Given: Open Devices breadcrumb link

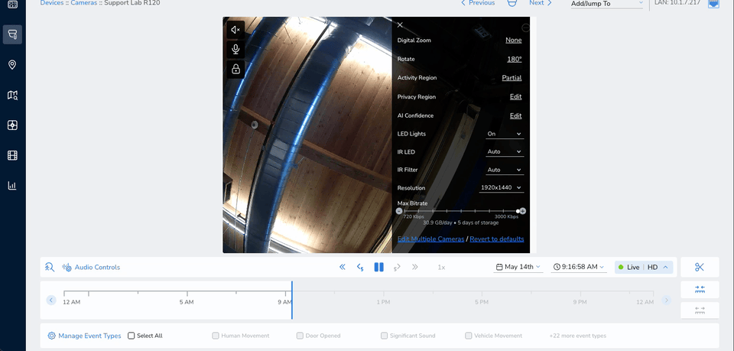Looking at the screenshot, I should [51, 3].
